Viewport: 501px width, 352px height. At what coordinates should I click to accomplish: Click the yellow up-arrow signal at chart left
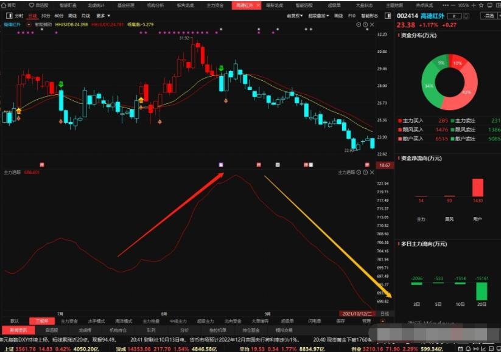pos(18,111)
